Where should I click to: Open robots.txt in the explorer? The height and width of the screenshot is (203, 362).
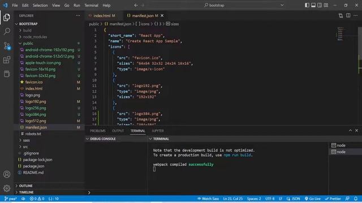click(x=49, y=134)
